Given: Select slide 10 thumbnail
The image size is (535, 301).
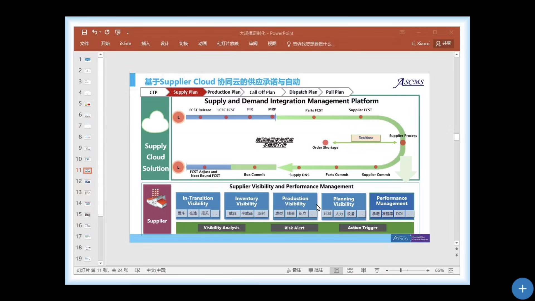Looking at the screenshot, I should click(x=87, y=159).
